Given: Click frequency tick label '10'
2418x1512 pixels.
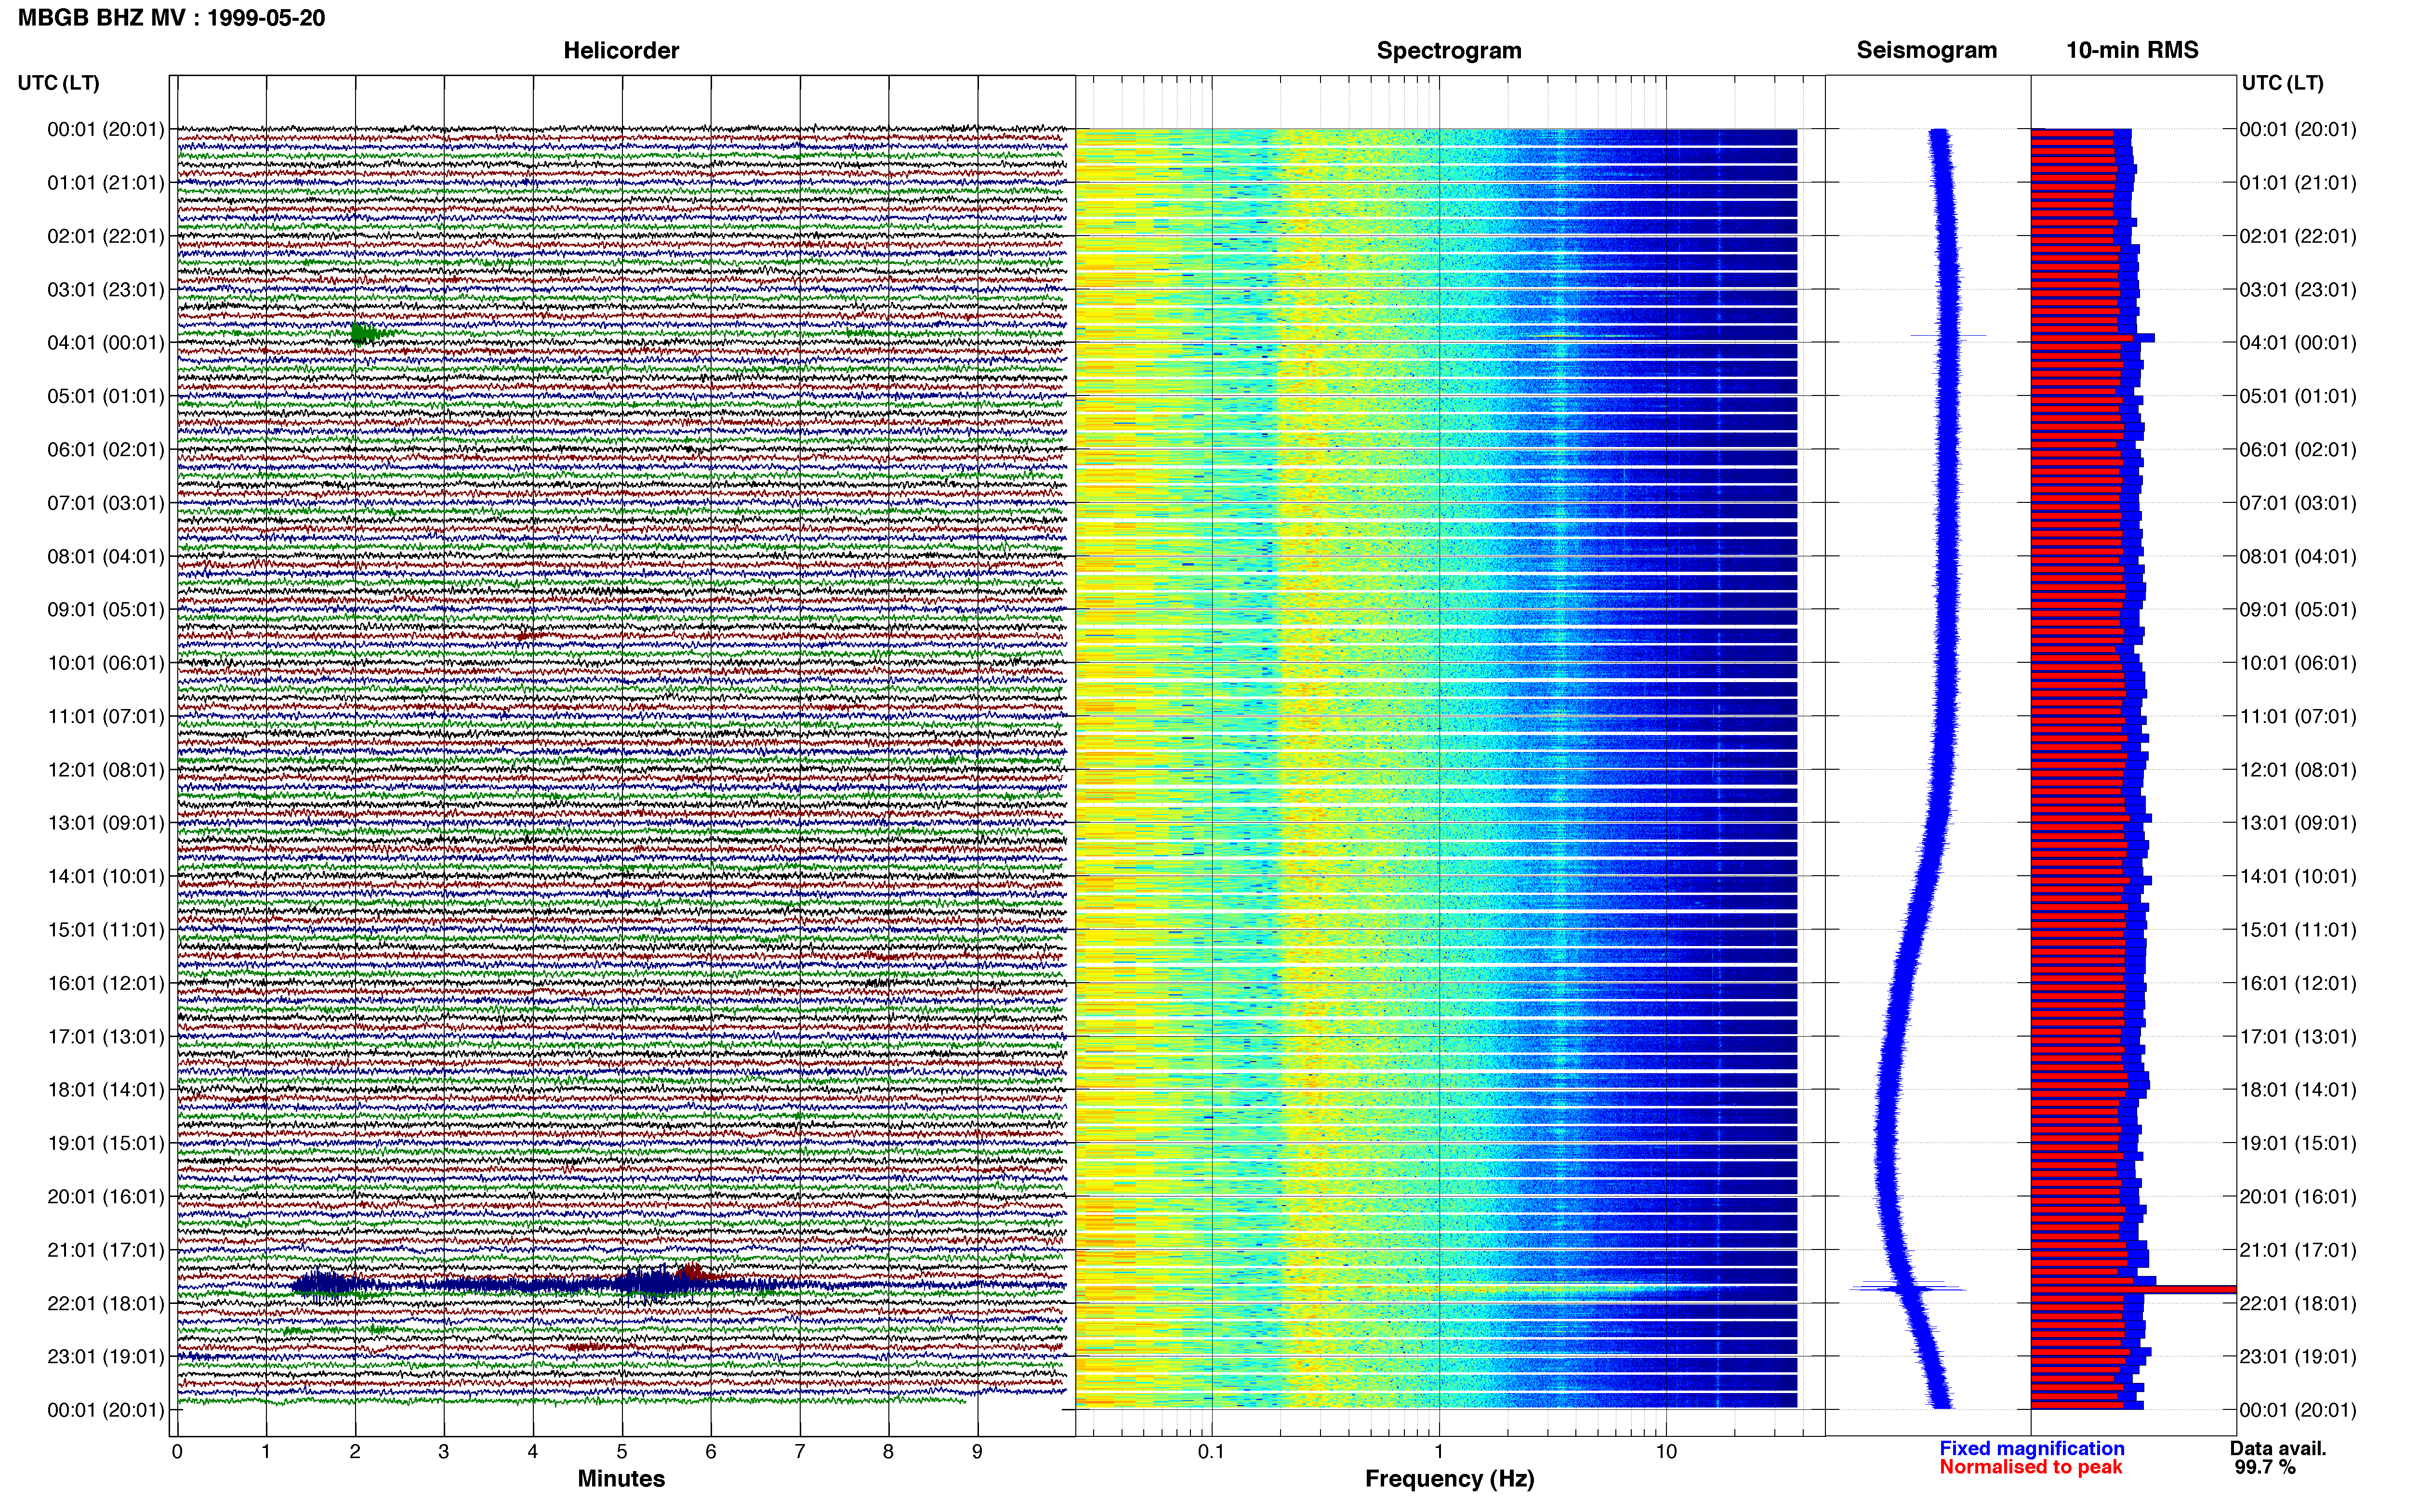Looking at the screenshot, I should pos(1666,1452).
